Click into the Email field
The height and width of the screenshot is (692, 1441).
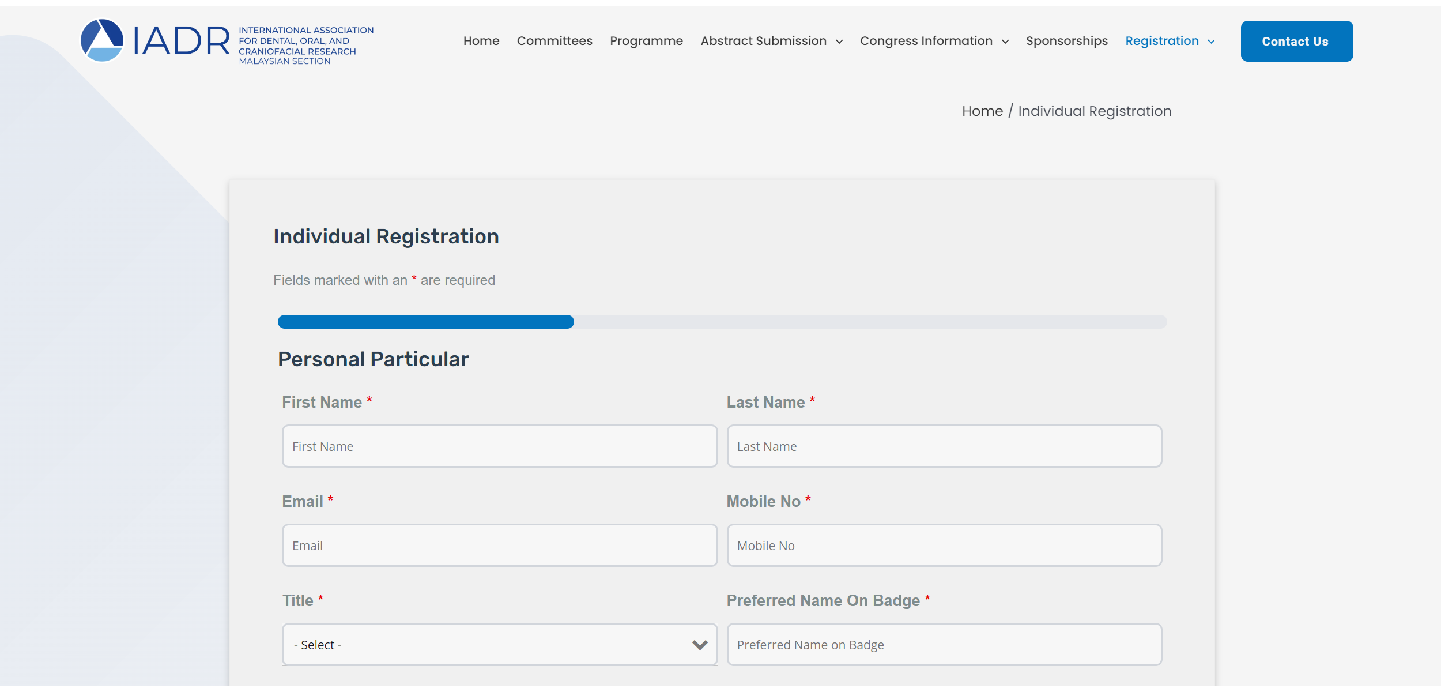coord(499,546)
